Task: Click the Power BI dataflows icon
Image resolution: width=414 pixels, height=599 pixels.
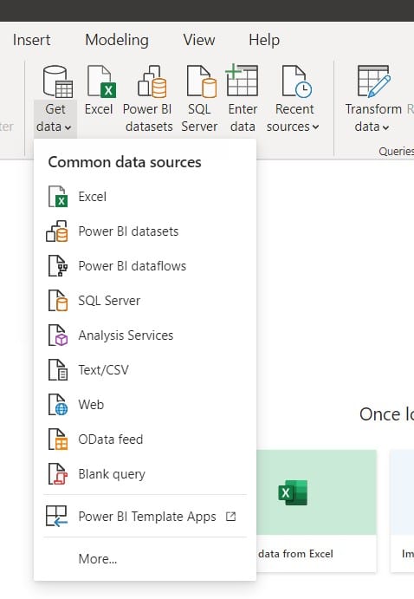Action: point(58,266)
